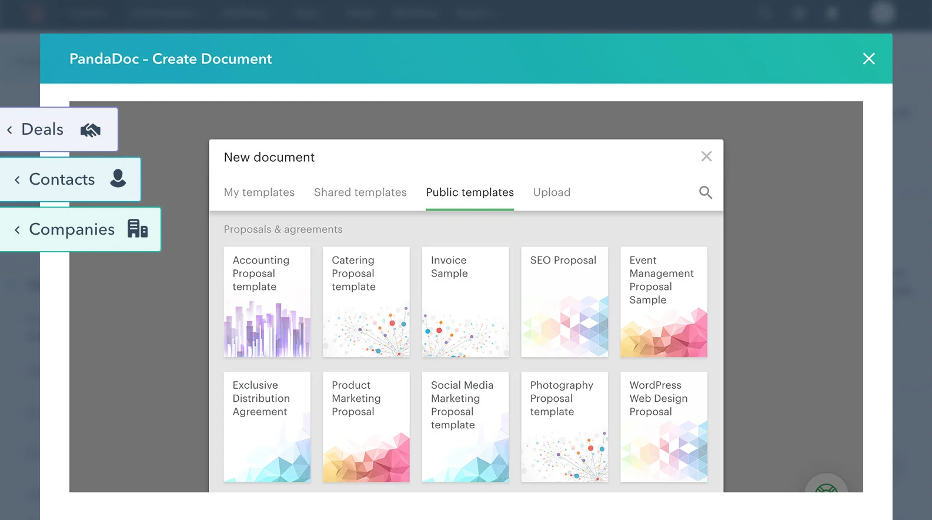
Task: Select the SEO Proposal template
Action: 564,302
